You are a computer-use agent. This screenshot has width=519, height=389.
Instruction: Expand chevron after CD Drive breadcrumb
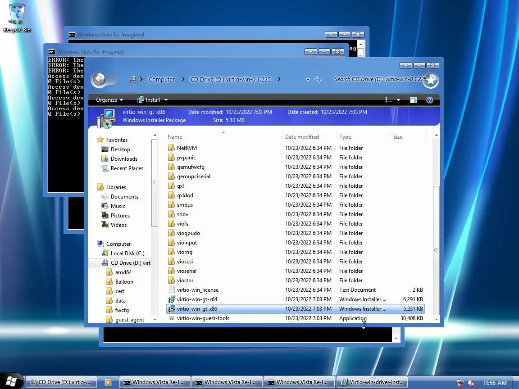(x=279, y=79)
